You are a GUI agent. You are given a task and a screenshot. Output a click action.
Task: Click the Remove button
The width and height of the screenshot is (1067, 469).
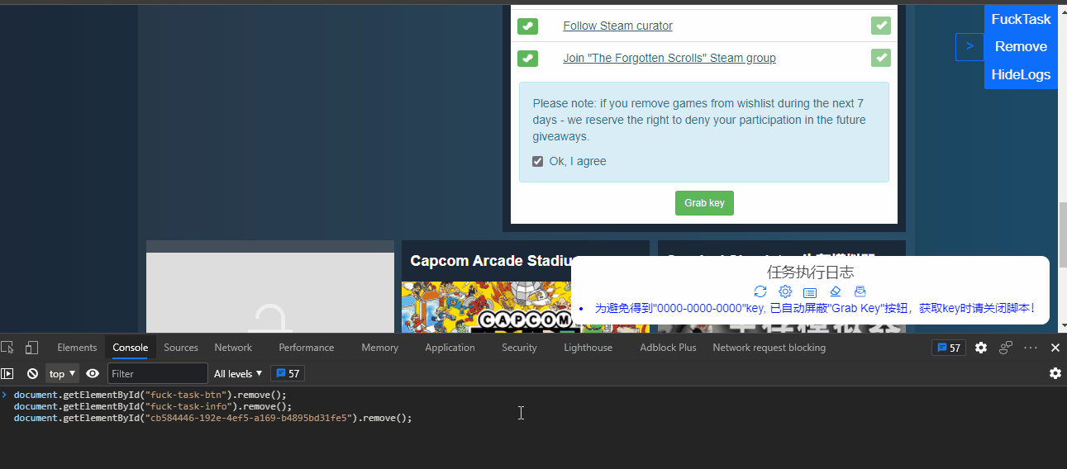click(x=1021, y=46)
